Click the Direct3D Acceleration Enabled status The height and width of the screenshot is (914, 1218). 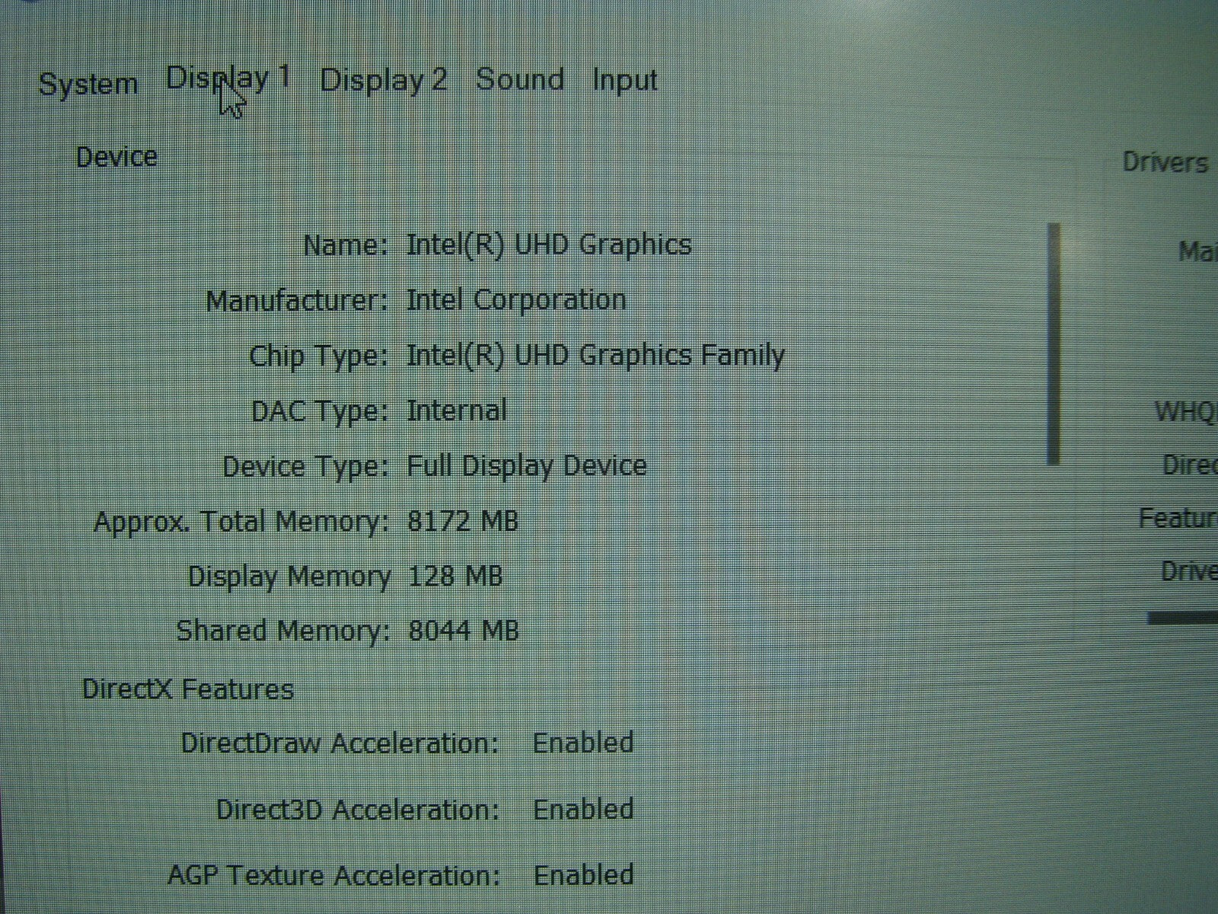click(583, 809)
